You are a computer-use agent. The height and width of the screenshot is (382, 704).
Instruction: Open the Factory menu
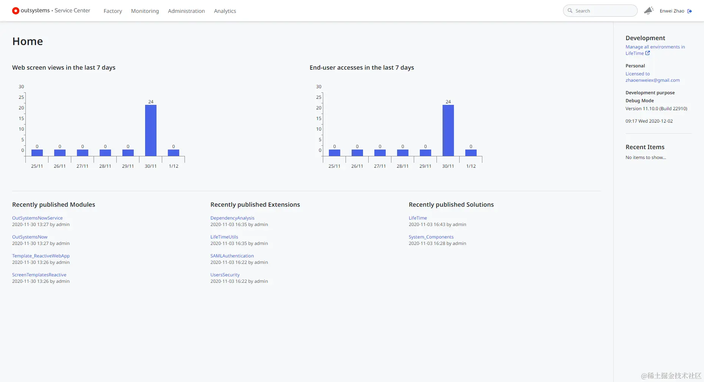[113, 11]
